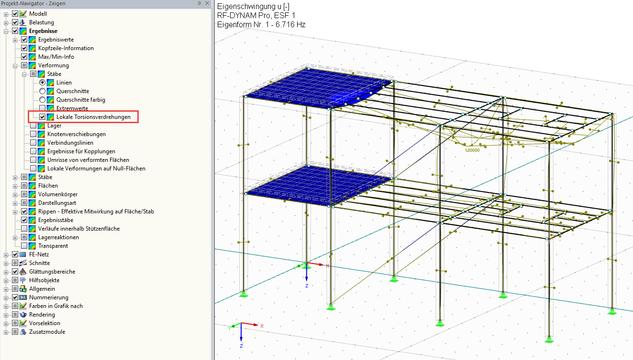Uncheck the Lokale Torsionsverdrehungen checkbox
This screenshot has height=360, width=633.
point(42,116)
